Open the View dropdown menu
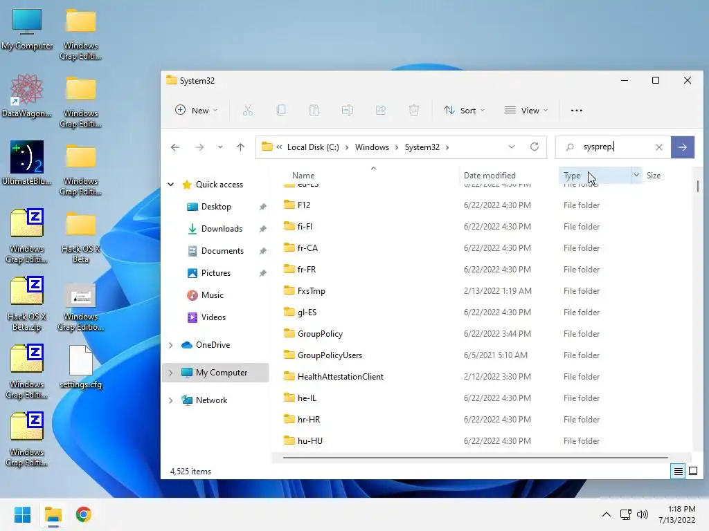 tap(526, 110)
